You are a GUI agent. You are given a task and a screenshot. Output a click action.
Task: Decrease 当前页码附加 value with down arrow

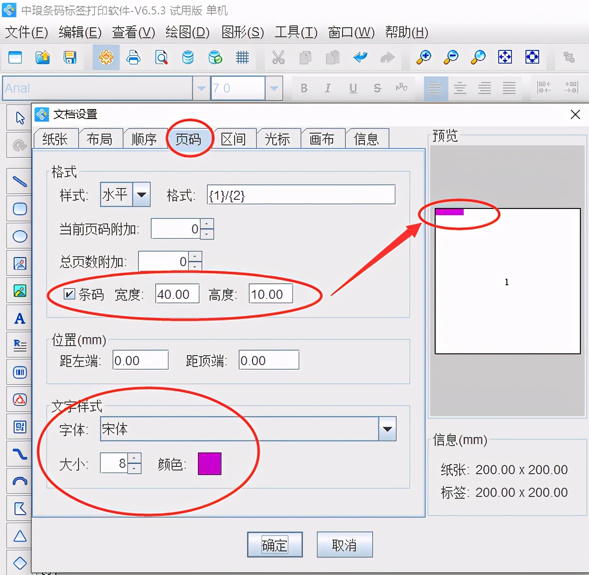click(x=207, y=234)
